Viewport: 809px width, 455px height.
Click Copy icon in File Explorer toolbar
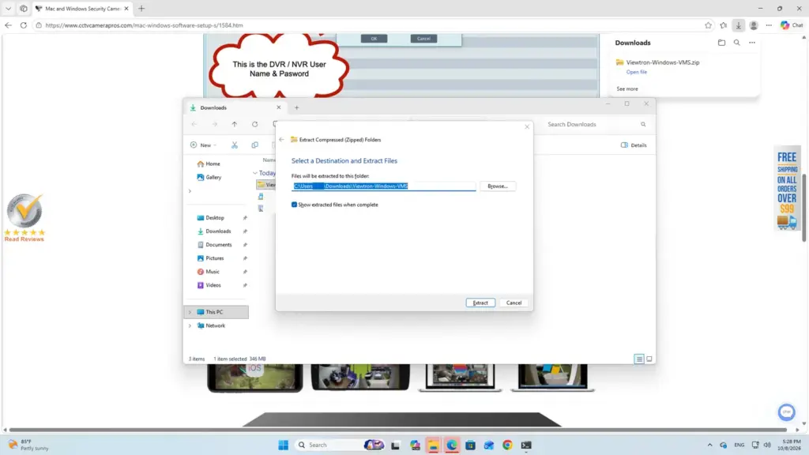[255, 145]
